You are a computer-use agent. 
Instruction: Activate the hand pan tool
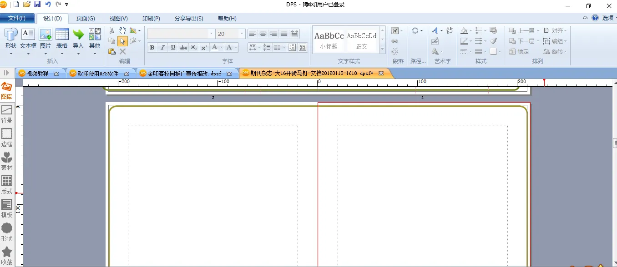122,30
